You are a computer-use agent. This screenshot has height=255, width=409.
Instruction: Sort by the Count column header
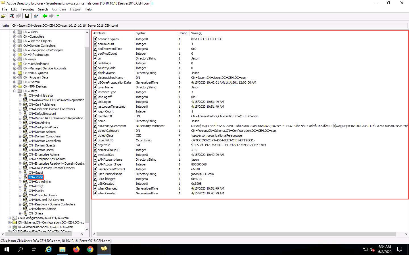click(x=183, y=33)
